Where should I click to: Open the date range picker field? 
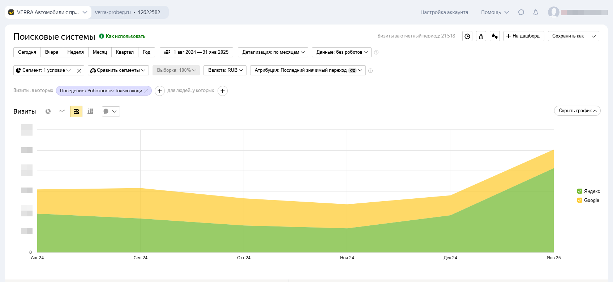coord(197,52)
